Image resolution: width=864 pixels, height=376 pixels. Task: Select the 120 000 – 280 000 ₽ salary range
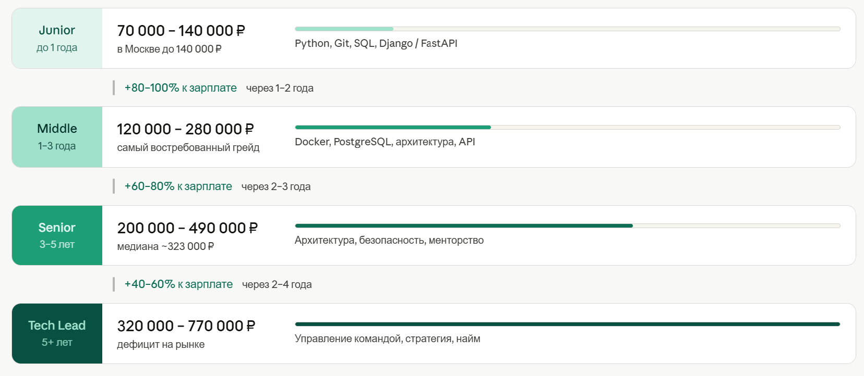[x=185, y=129]
